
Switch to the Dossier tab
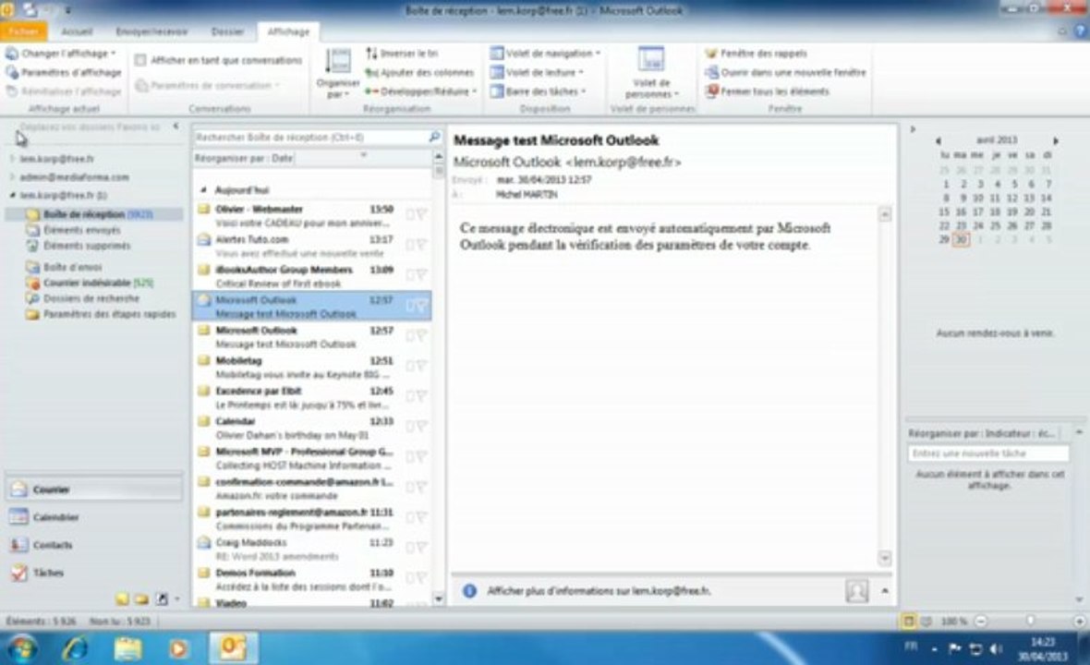(x=227, y=31)
